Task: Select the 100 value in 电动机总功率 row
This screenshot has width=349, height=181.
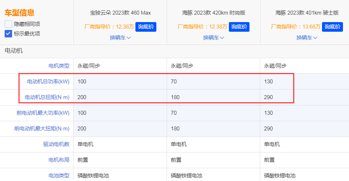Action: pyautogui.click(x=82, y=82)
